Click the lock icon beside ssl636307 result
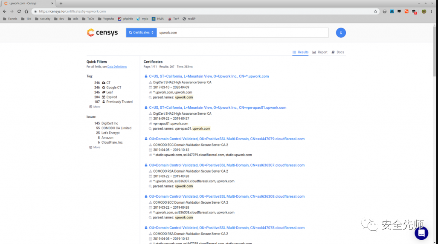The height and width of the screenshot is (244, 438). 146,165
